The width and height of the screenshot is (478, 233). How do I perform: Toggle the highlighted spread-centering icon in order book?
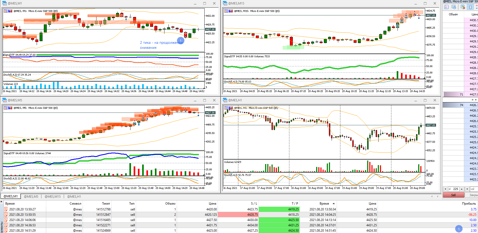471,7
